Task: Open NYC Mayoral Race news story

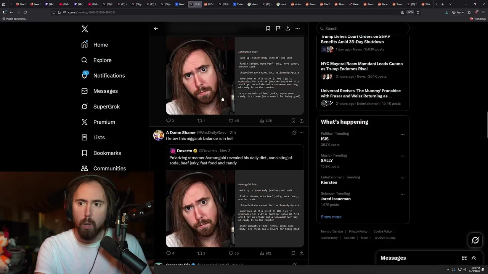Action: pos(363,70)
